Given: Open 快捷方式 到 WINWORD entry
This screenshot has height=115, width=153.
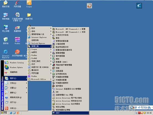Looking at the screenshot, I should click(40, 67).
